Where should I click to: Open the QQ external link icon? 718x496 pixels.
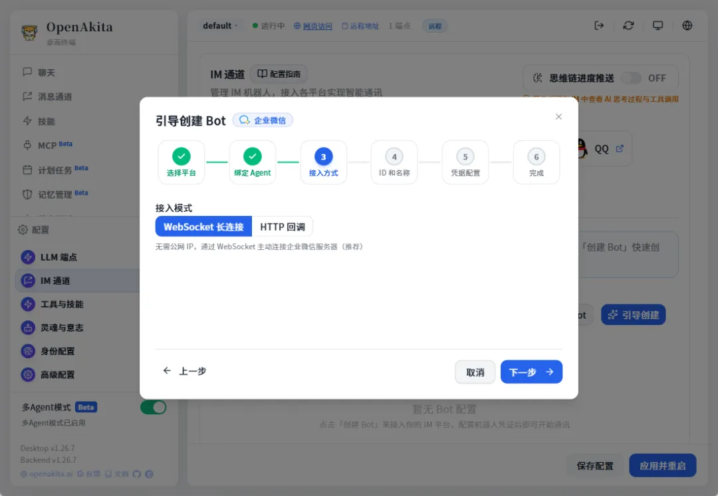tap(620, 148)
